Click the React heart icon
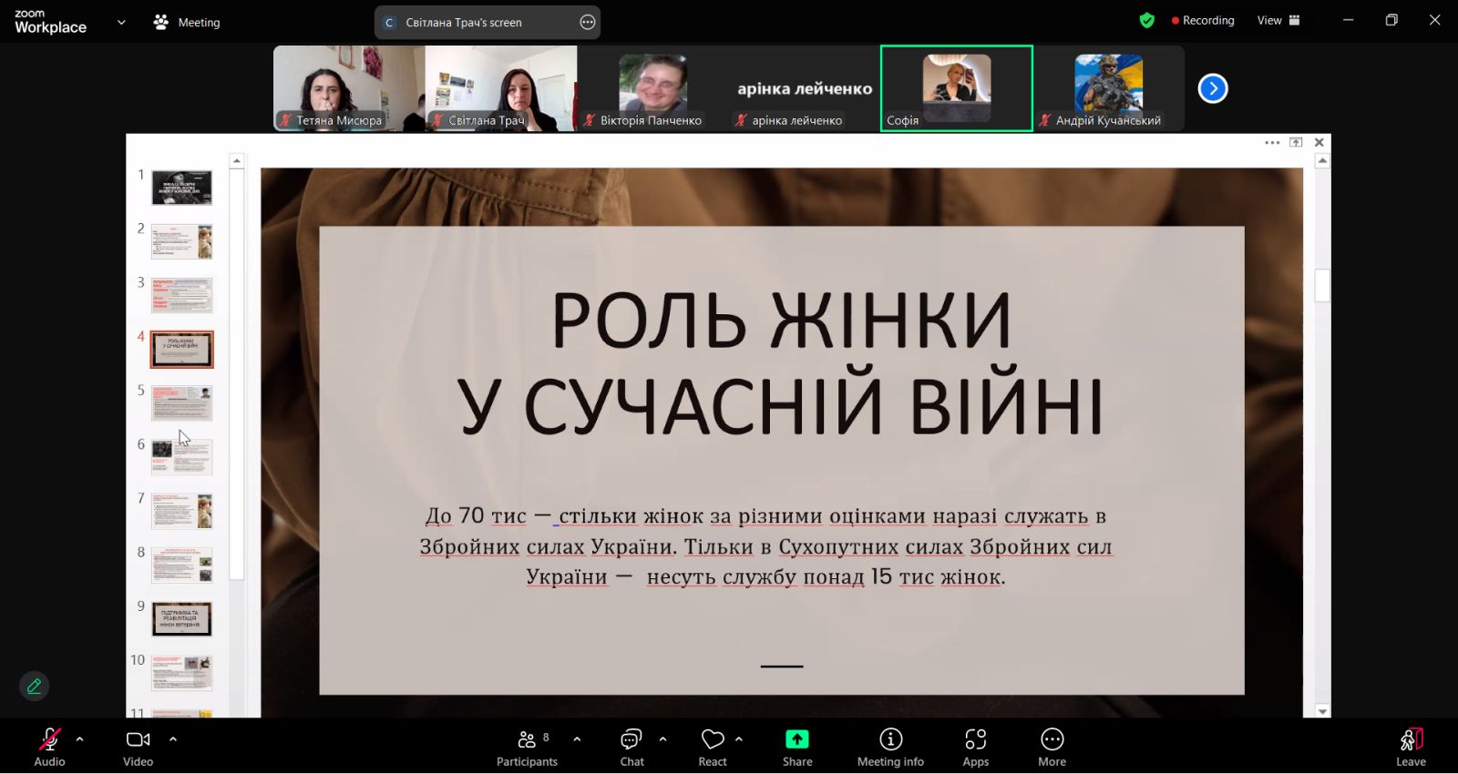This screenshot has width=1458, height=774. tap(713, 747)
